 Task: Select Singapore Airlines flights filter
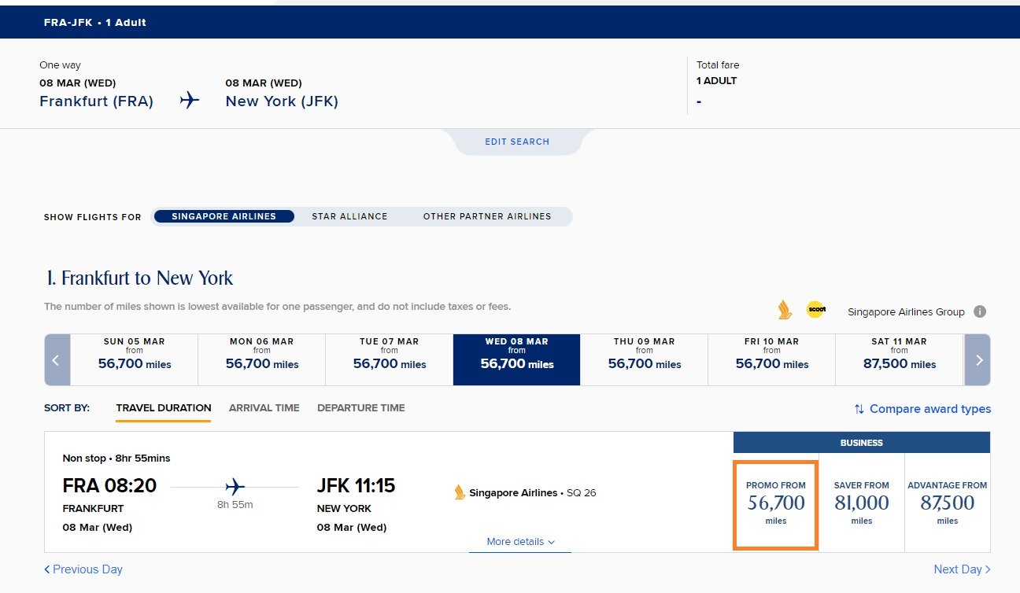pyautogui.click(x=224, y=216)
